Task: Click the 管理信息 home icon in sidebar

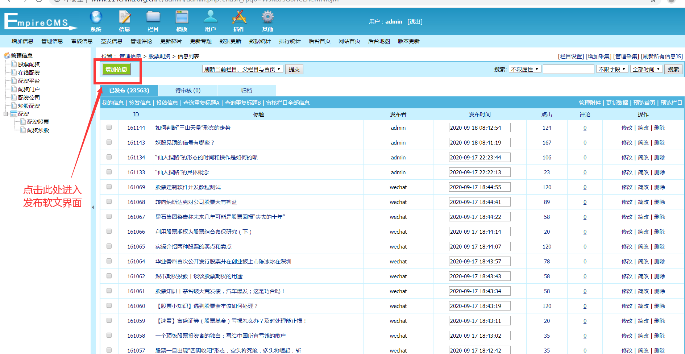Action: tap(7, 55)
